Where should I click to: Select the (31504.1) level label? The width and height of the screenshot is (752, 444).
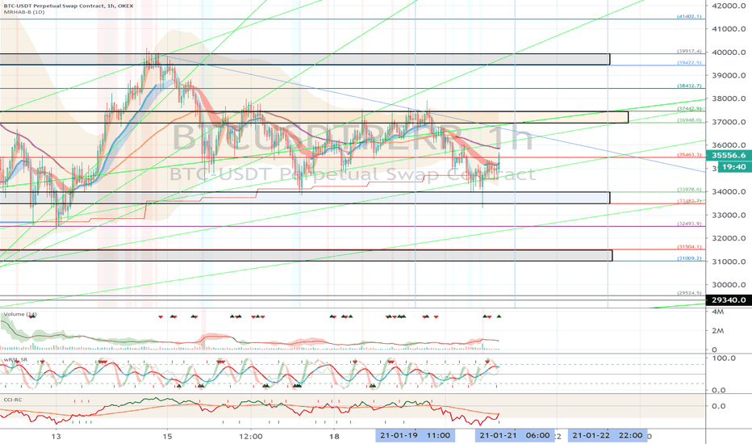[689, 247]
